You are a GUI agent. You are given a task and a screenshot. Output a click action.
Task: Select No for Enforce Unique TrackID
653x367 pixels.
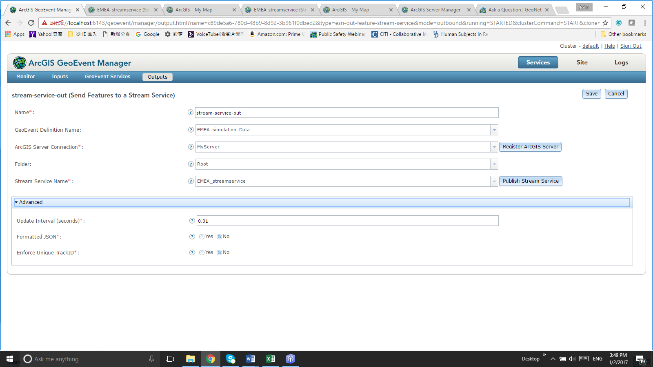(219, 252)
